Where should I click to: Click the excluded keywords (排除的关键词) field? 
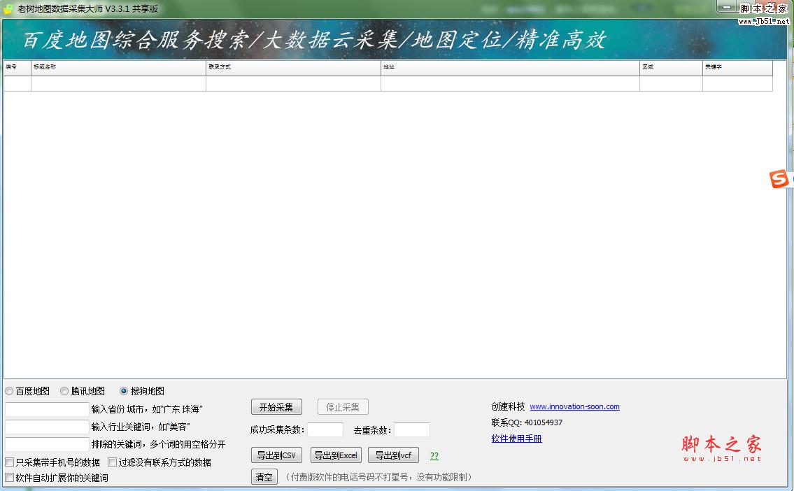(x=47, y=444)
